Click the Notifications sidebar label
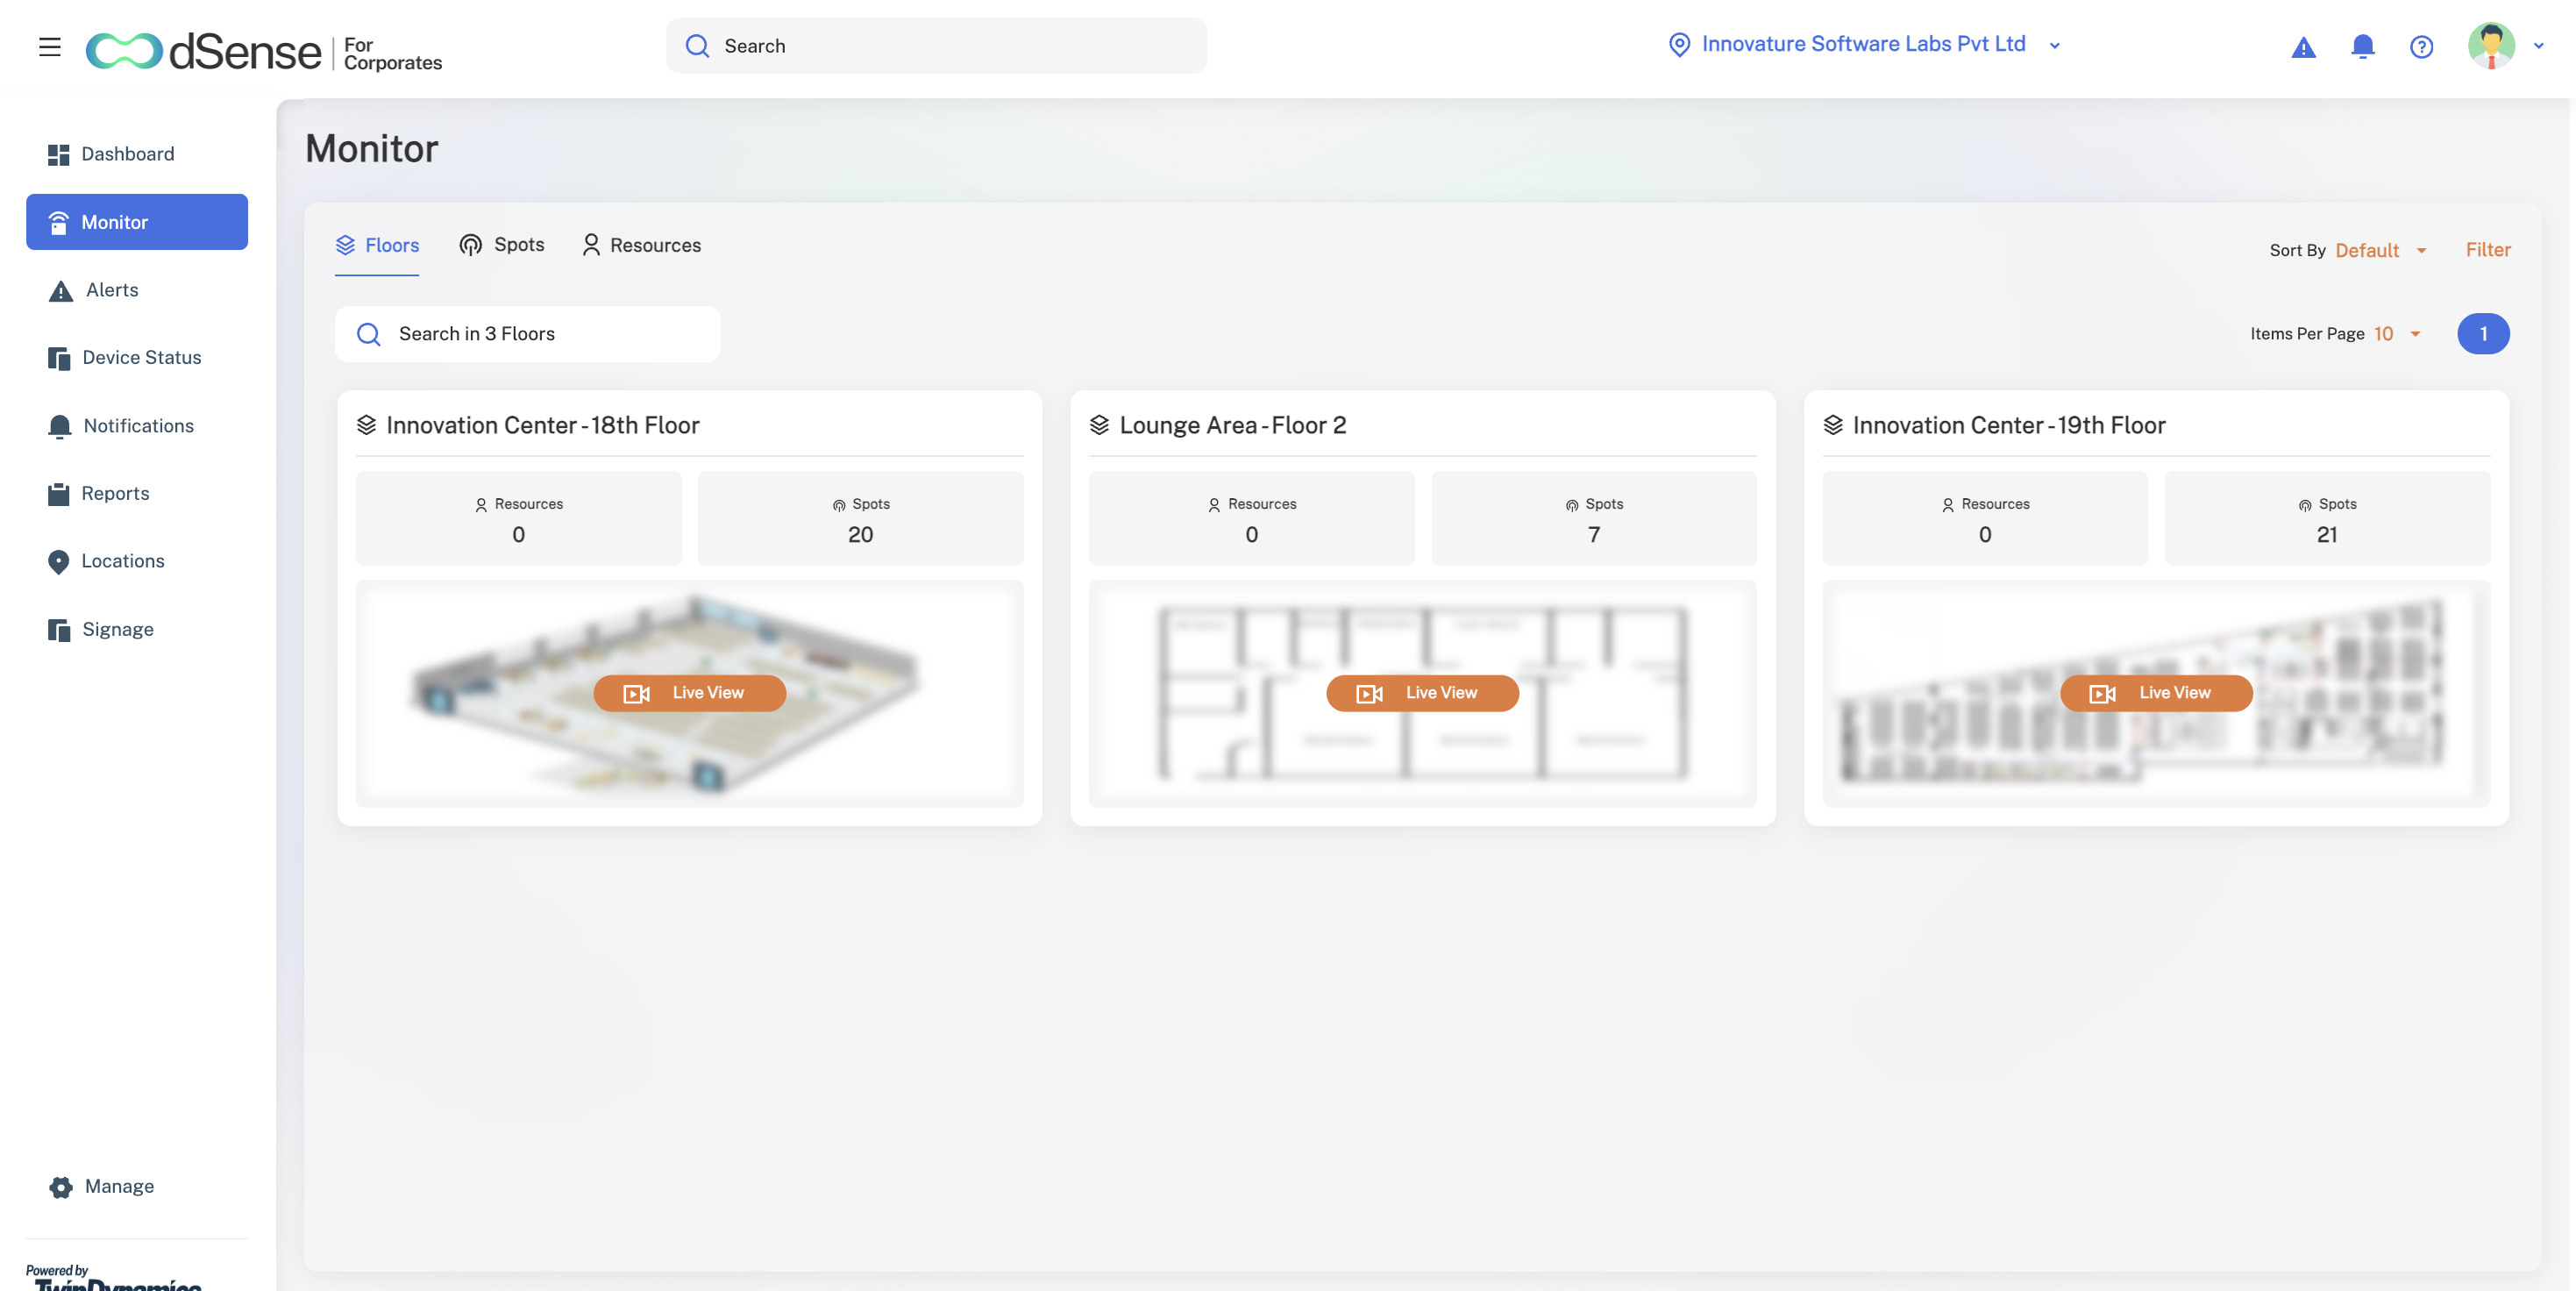Image resolution: width=2576 pixels, height=1291 pixels. [139, 426]
